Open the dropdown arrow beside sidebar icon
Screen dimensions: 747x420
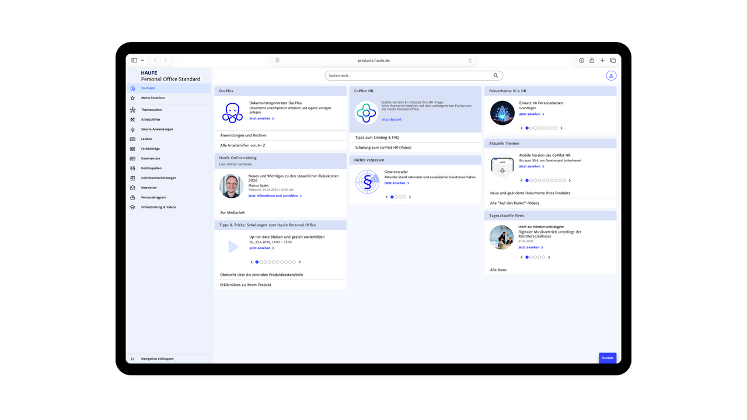[x=142, y=61]
